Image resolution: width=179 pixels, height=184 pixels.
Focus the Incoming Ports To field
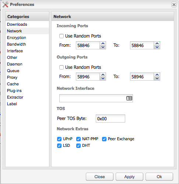click(x=142, y=45)
